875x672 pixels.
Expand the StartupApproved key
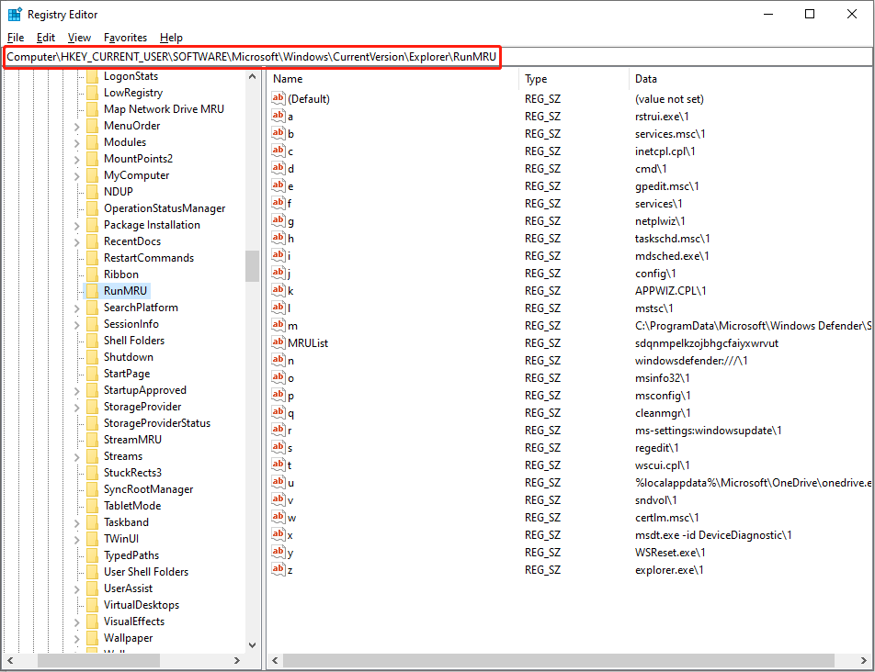point(77,390)
